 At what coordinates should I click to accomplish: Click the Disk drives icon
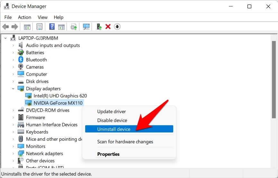coord(21,82)
